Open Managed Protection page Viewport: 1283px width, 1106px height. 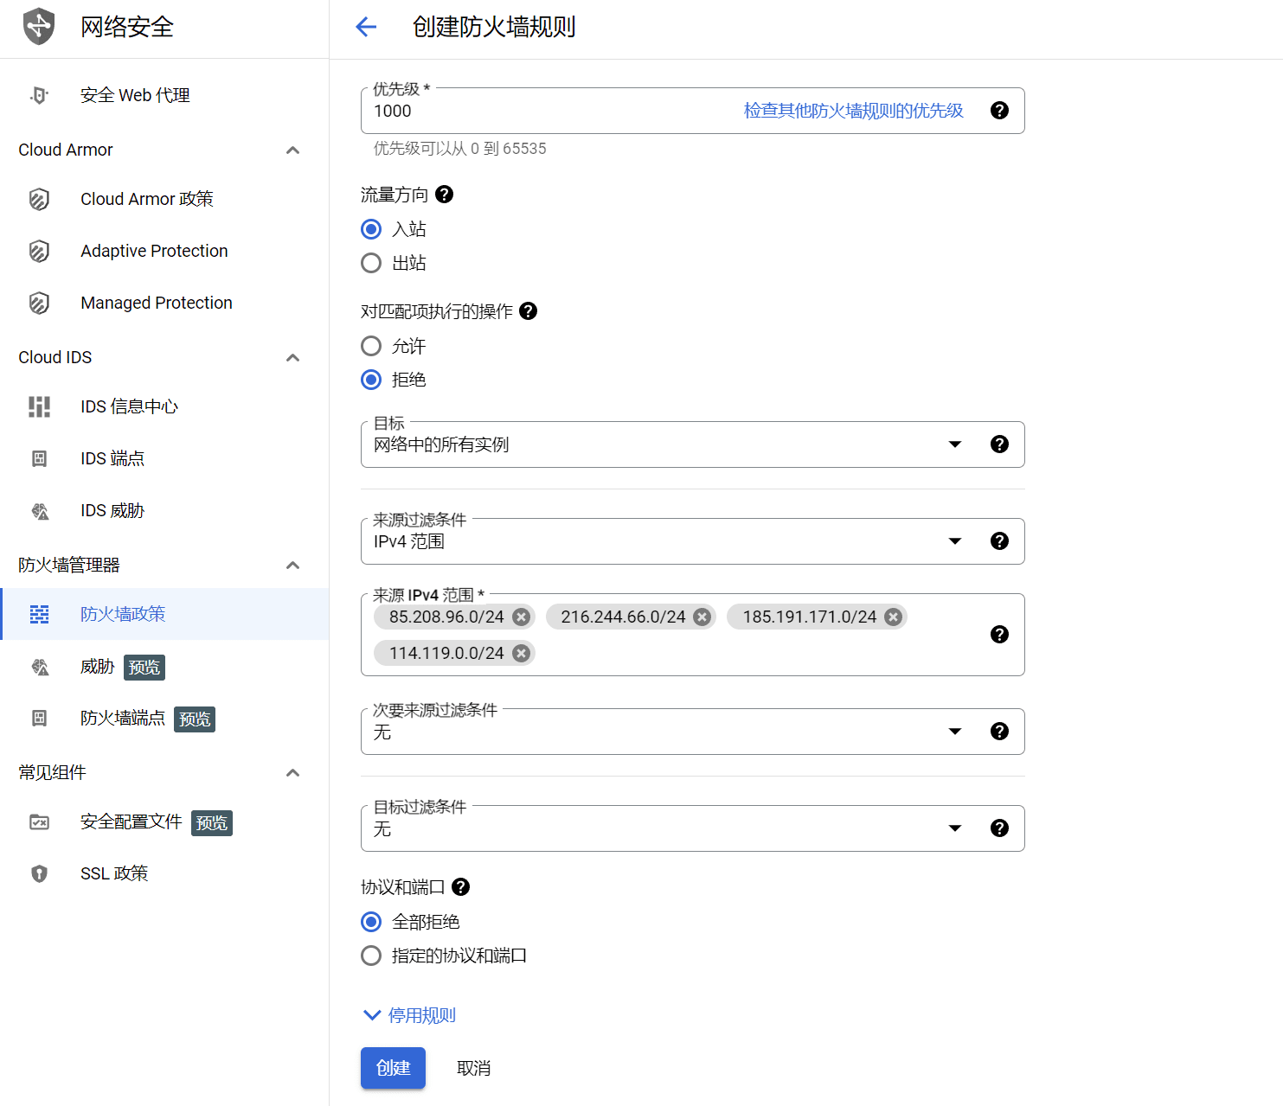coord(156,303)
